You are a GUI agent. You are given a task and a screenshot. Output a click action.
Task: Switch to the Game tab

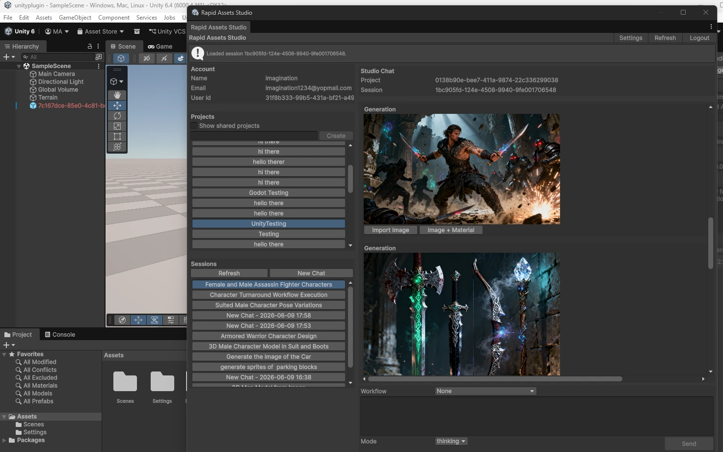(160, 47)
